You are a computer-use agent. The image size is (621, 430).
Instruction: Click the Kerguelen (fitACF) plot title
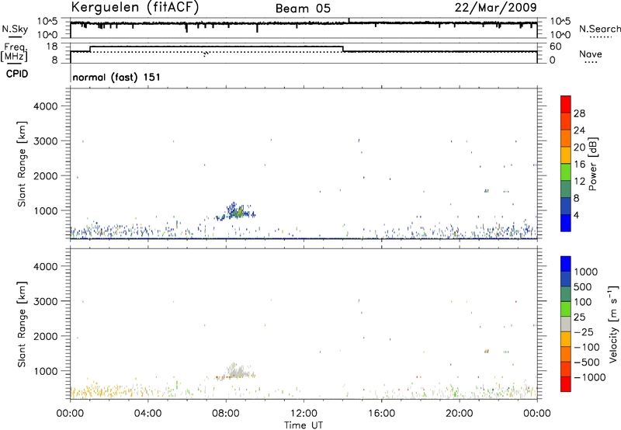[x=134, y=8]
